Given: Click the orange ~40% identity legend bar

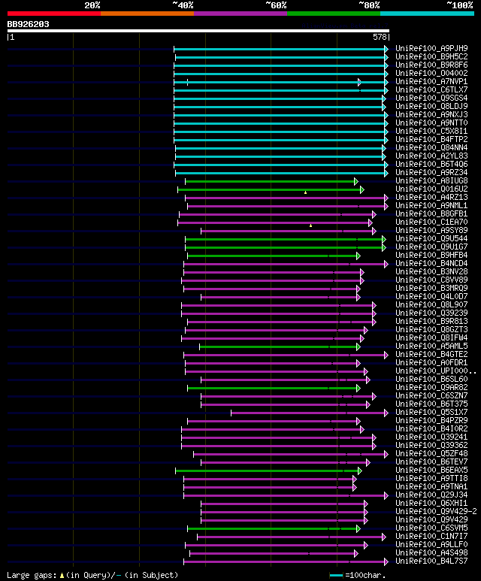Looking at the screenshot, I should (147, 14).
